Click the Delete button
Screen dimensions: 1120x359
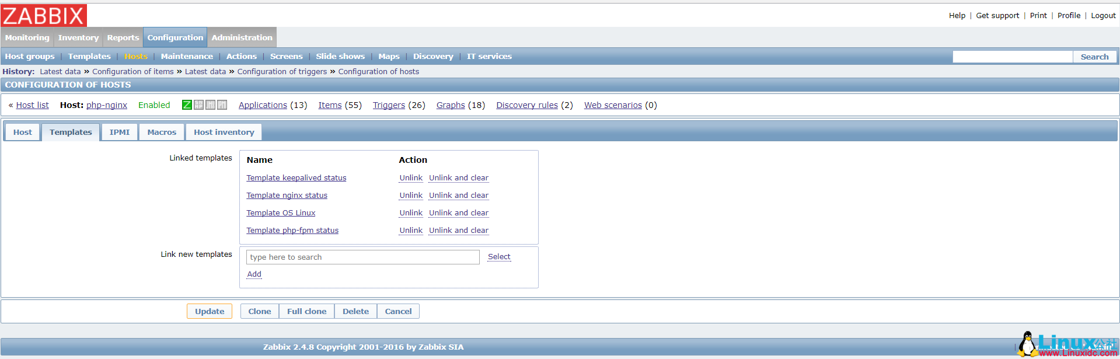tap(355, 311)
